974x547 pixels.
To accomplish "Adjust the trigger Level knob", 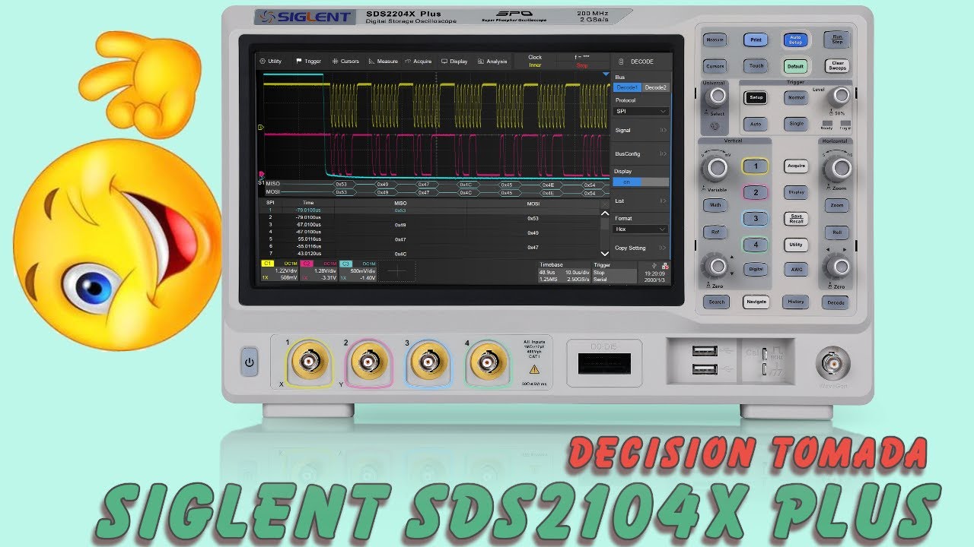I will click(839, 96).
